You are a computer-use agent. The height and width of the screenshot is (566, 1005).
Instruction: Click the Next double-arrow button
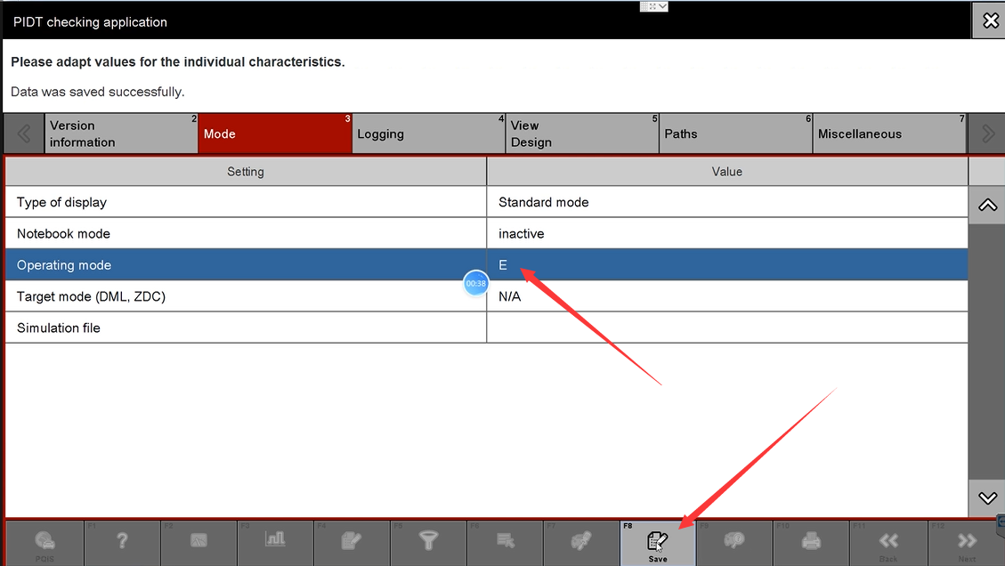(966, 543)
